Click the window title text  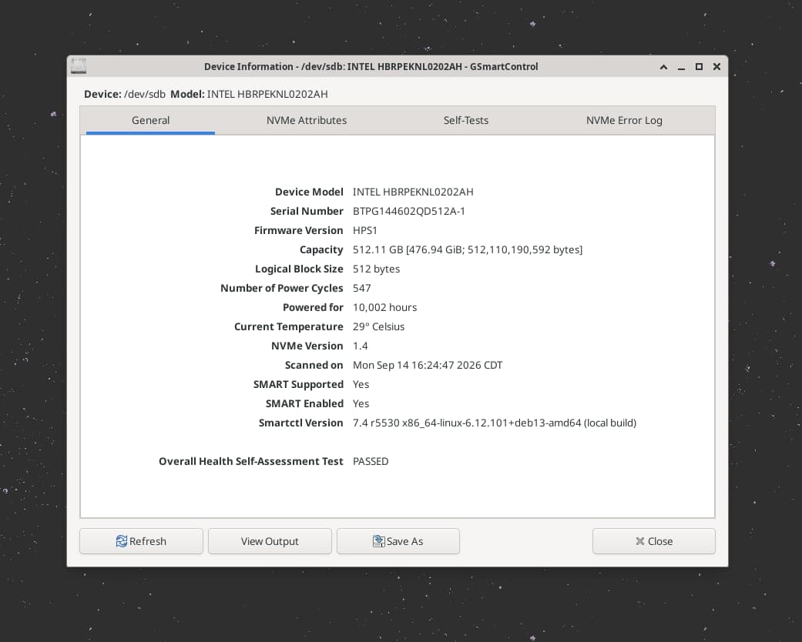tap(371, 66)
